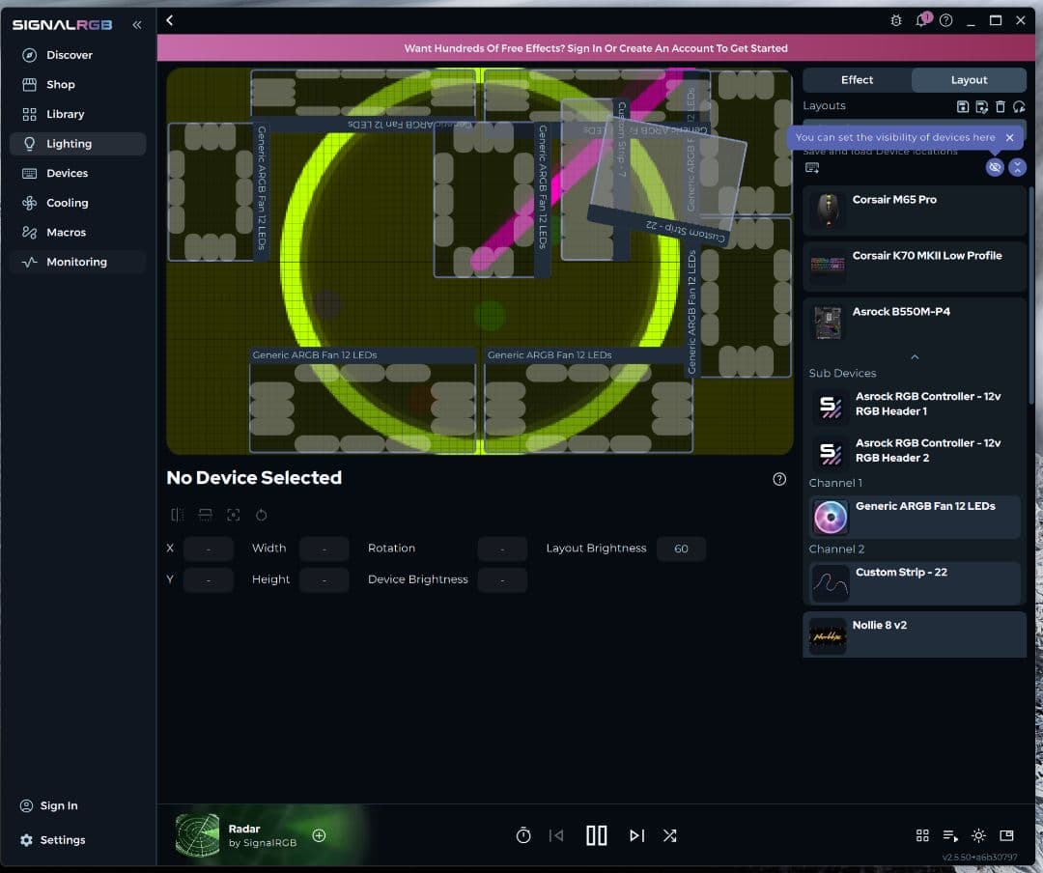The height and width of the screenshot is (873, 1043).
Task: Click the device locations icon
Action: (812, 168)
